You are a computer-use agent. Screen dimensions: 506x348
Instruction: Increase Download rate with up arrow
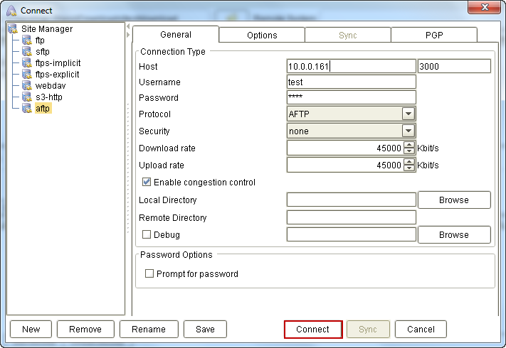[x=409, y=145]
